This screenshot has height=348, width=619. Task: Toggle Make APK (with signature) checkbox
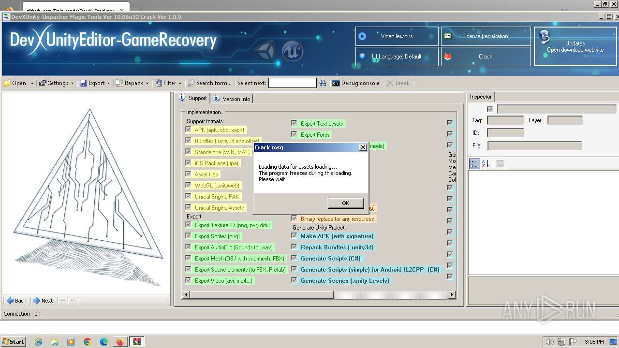click(294, 236)
